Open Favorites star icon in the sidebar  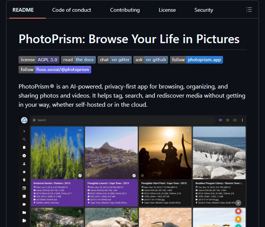pyautogui.click(x=24, y=172)
